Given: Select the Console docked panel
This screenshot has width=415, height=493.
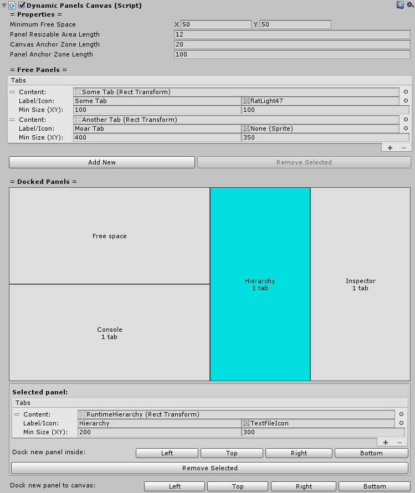Looking at the screenshot, I should tap(109, 333).
